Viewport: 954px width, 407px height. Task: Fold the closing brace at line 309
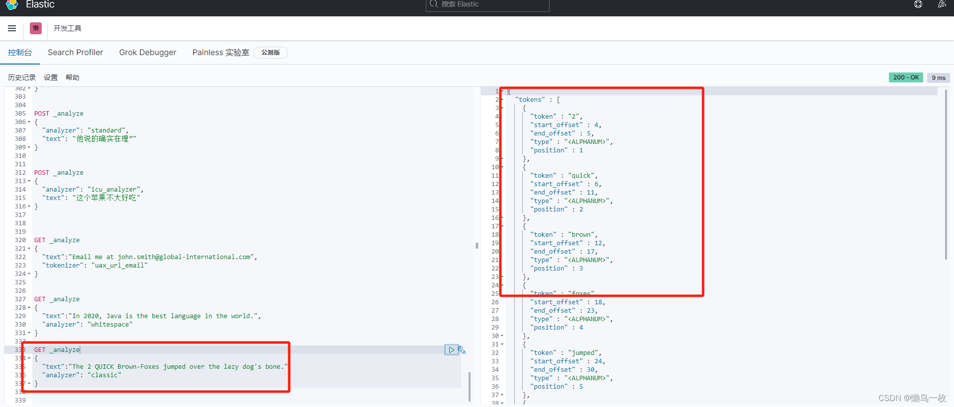pos(29,147)
